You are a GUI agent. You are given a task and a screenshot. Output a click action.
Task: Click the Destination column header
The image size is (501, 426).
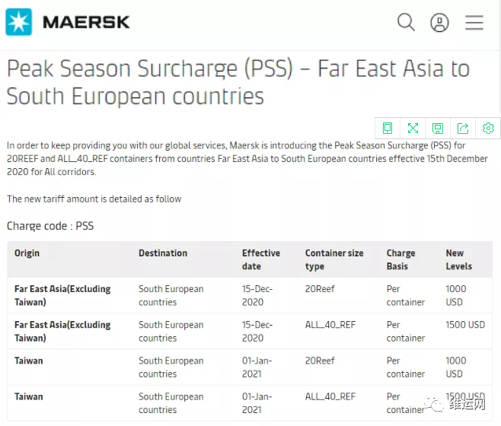point(162,253)
